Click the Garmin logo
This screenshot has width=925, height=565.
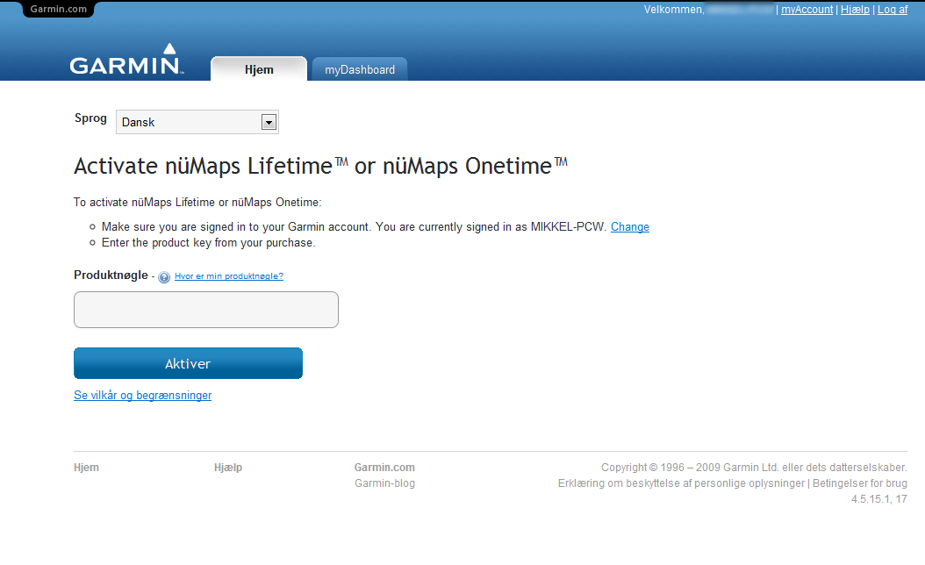(x=126, y=61)
